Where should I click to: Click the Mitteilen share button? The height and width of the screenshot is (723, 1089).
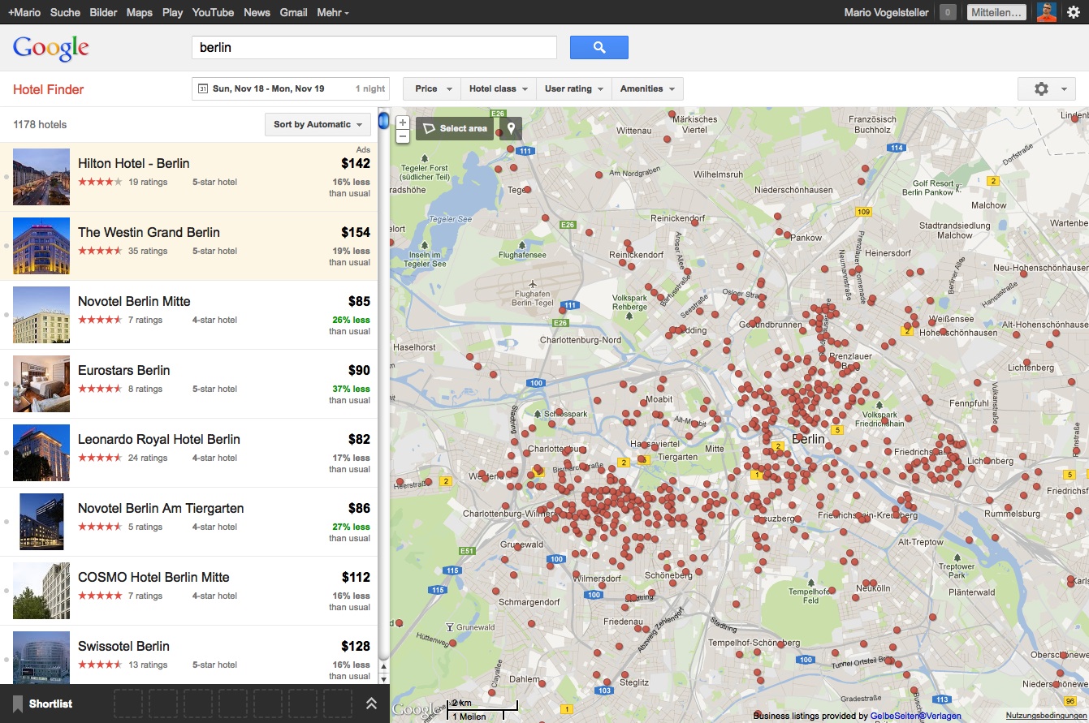[x=996, y=12]
